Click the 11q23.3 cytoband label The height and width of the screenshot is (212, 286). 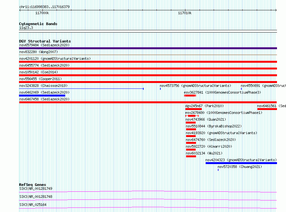click(x=26, y=28)
